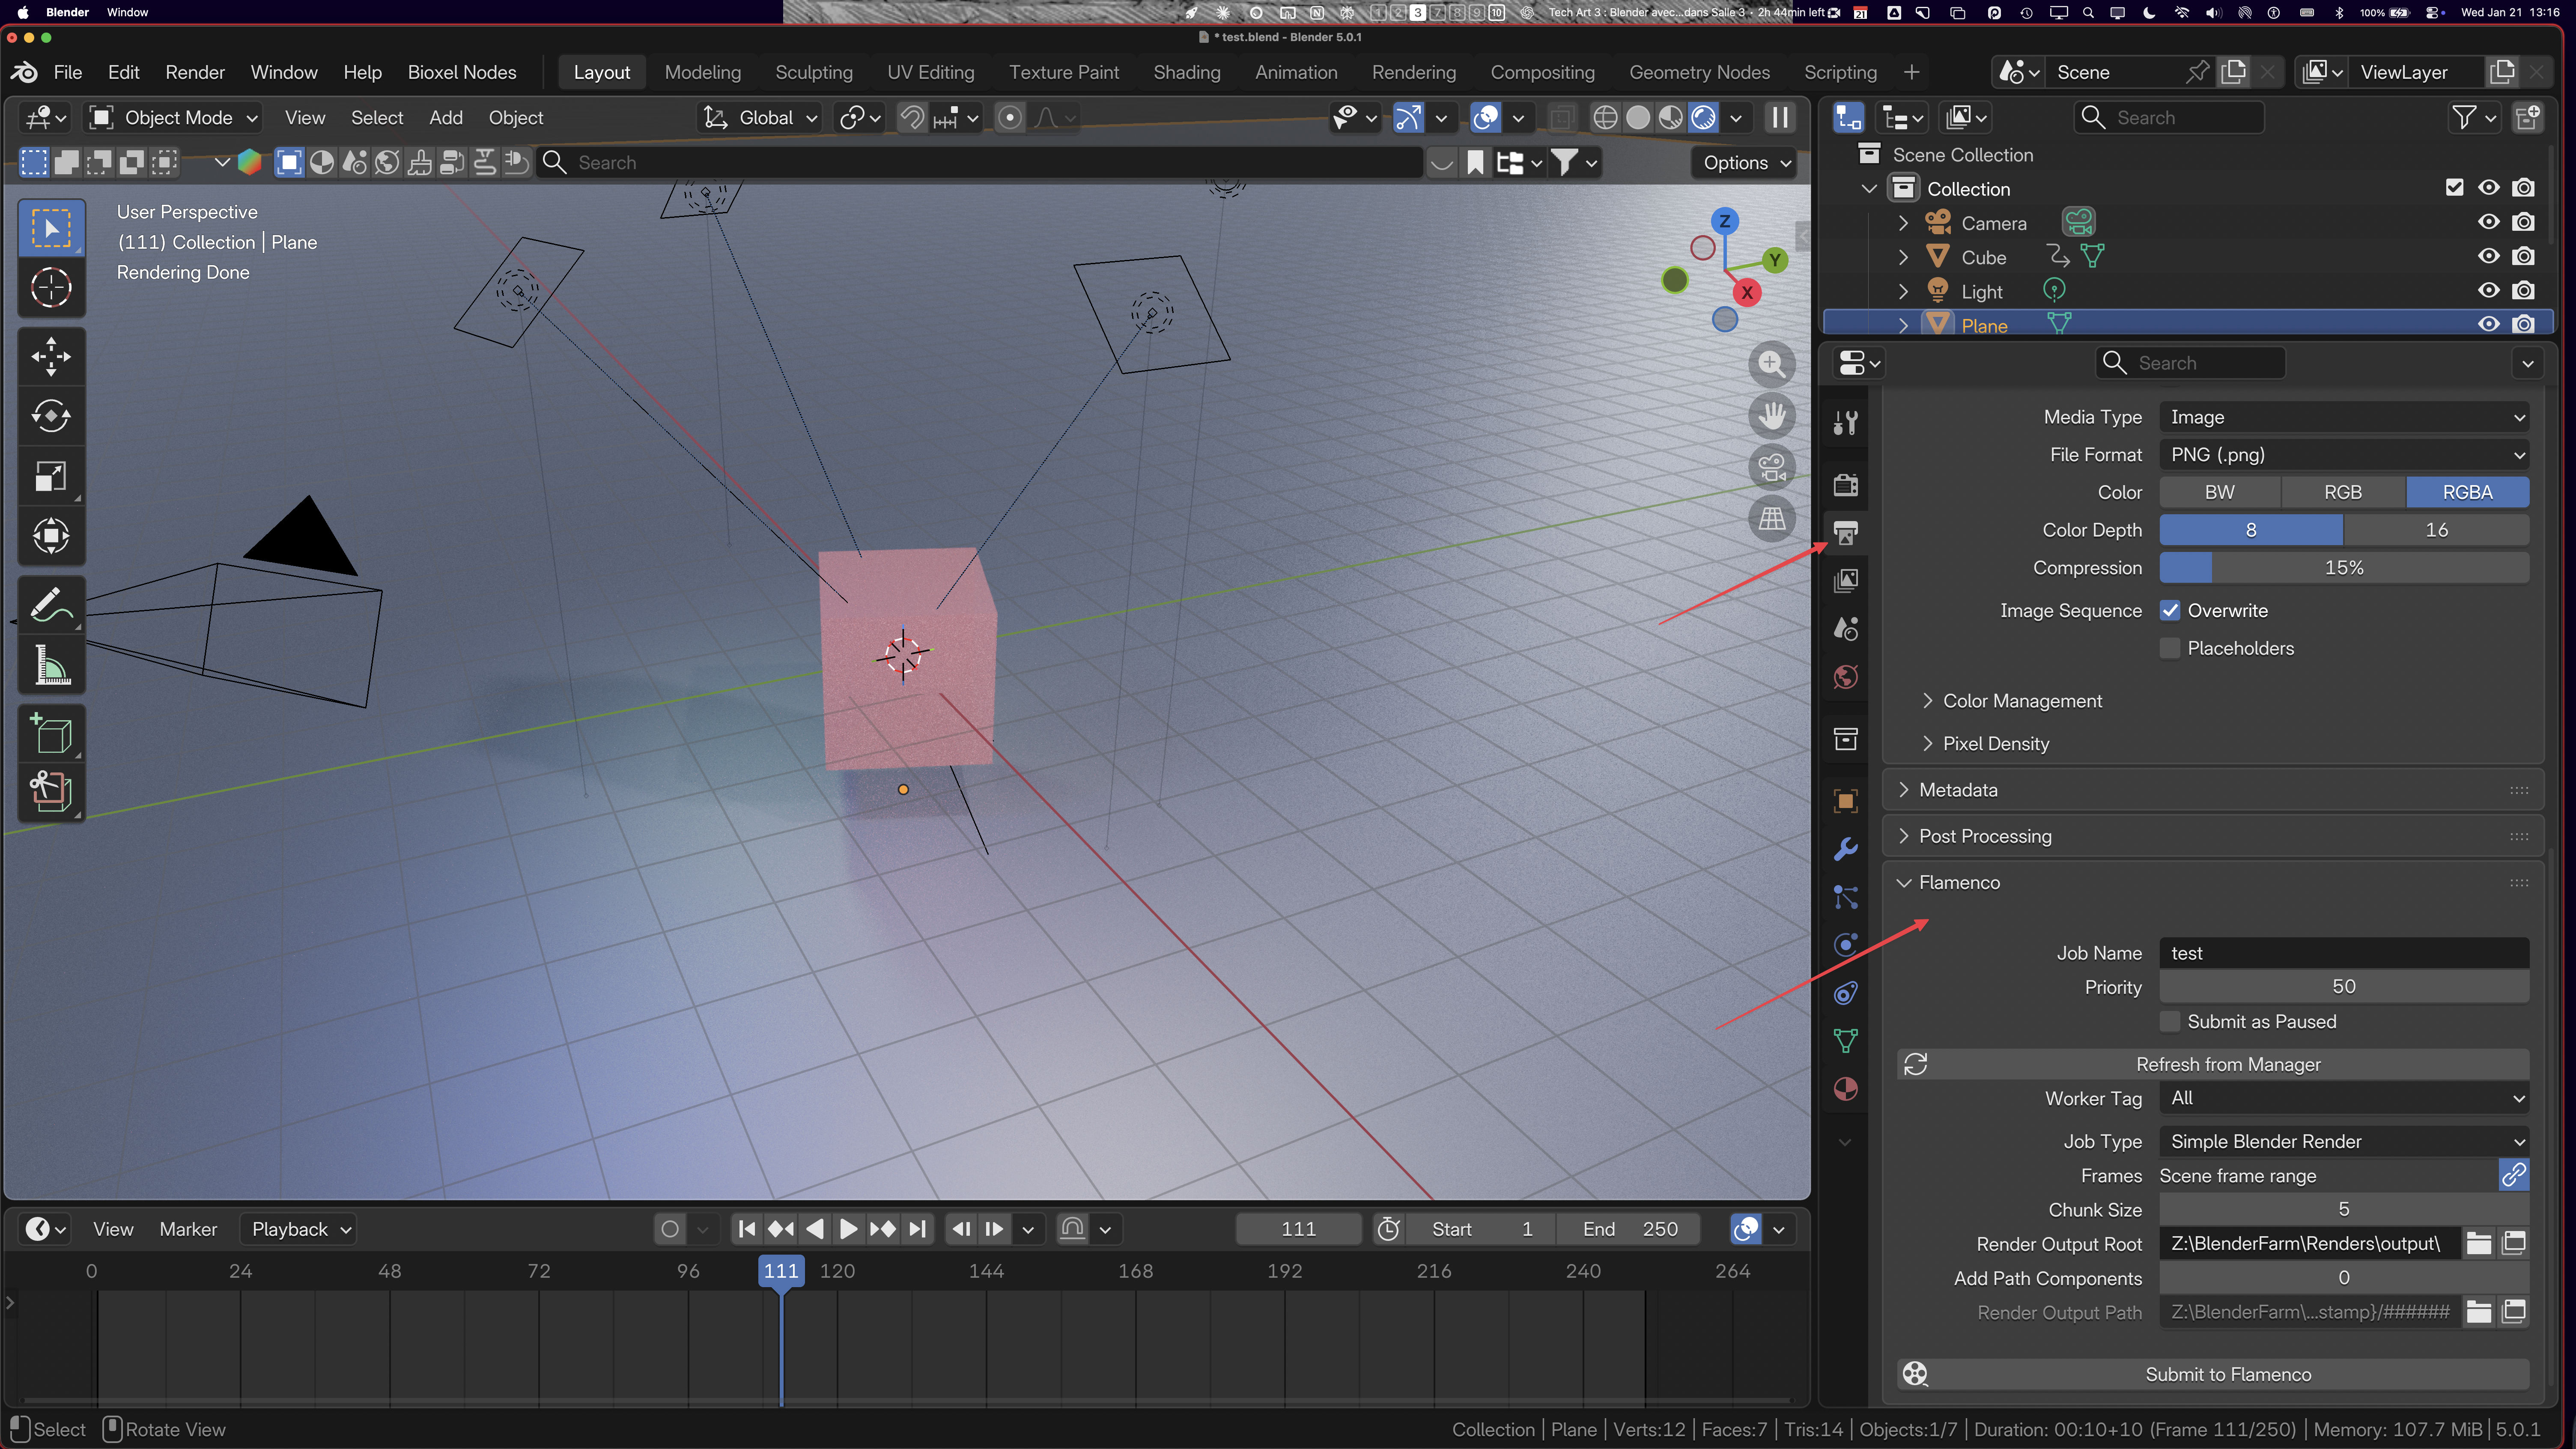
Task: Open the World properties tab
Action: [1845, 677]
